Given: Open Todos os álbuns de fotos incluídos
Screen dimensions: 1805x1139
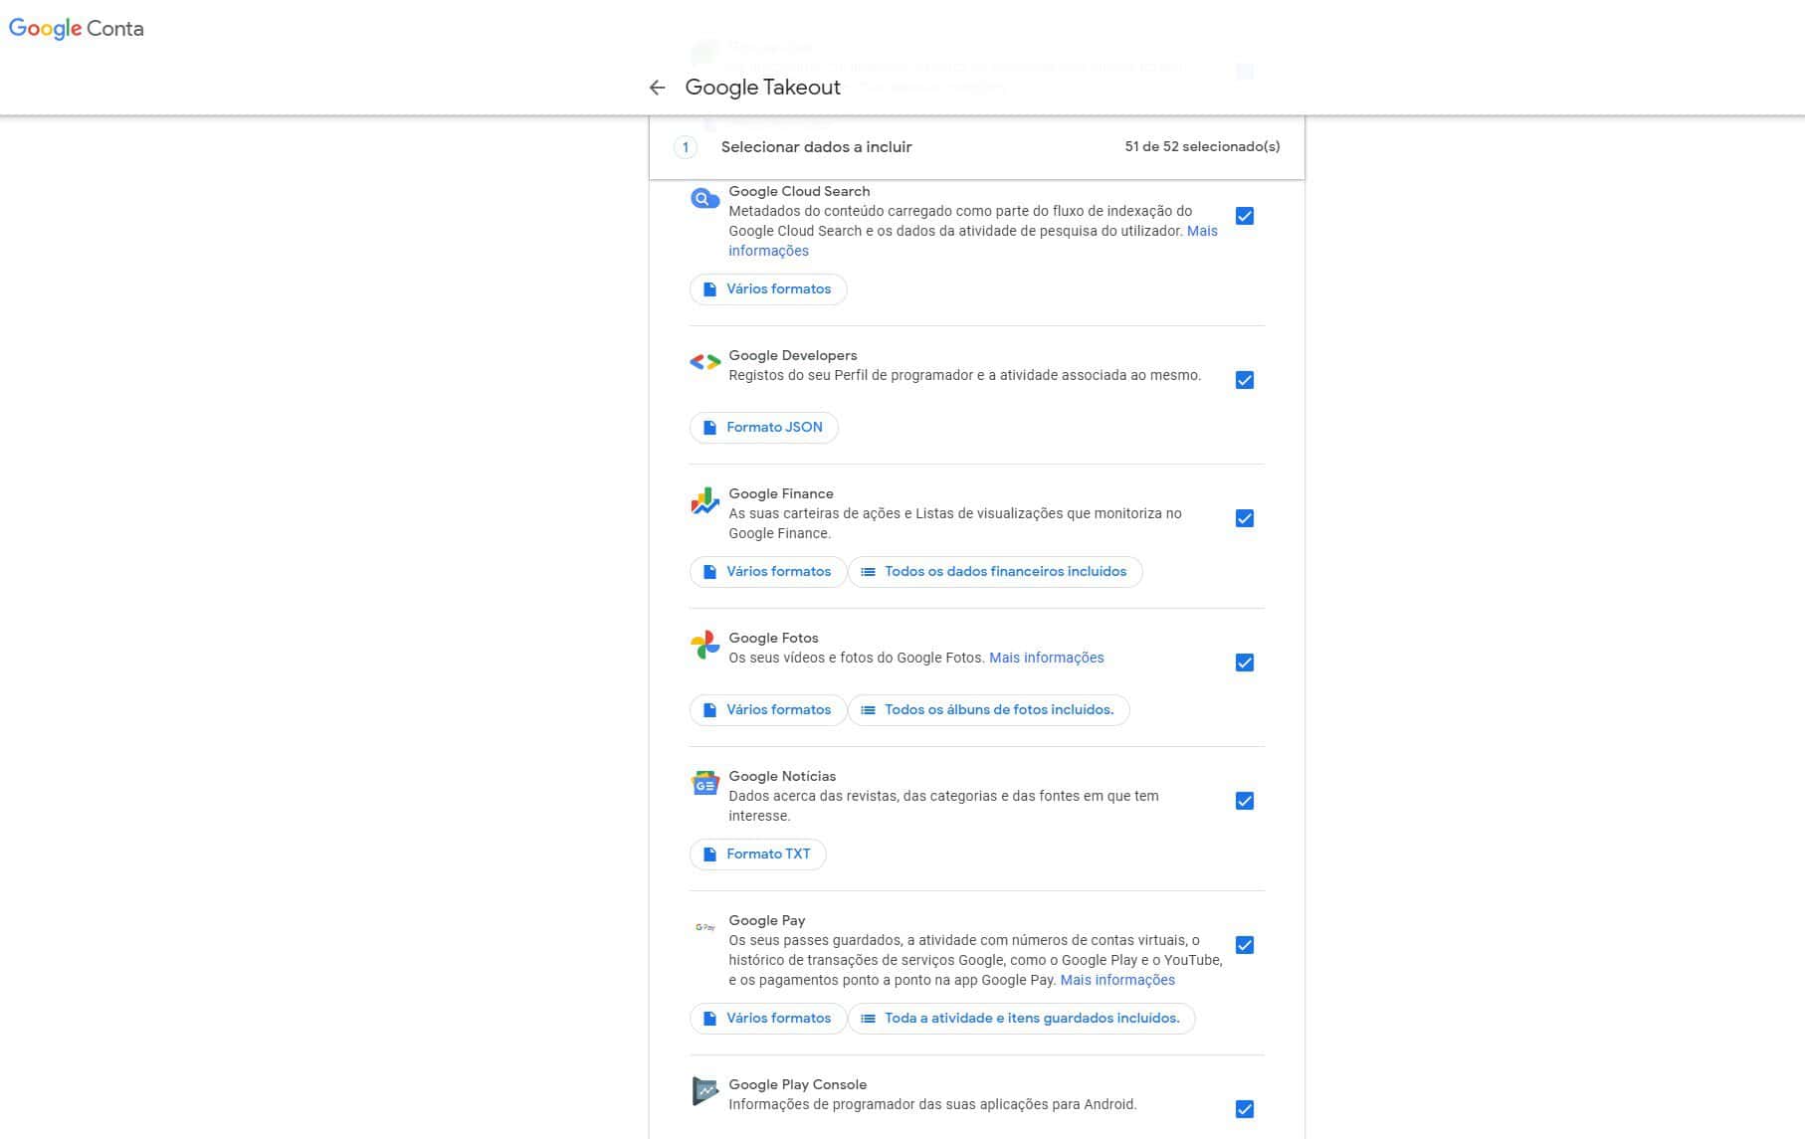Looking at the screenshot, I should tap(989, 710).
